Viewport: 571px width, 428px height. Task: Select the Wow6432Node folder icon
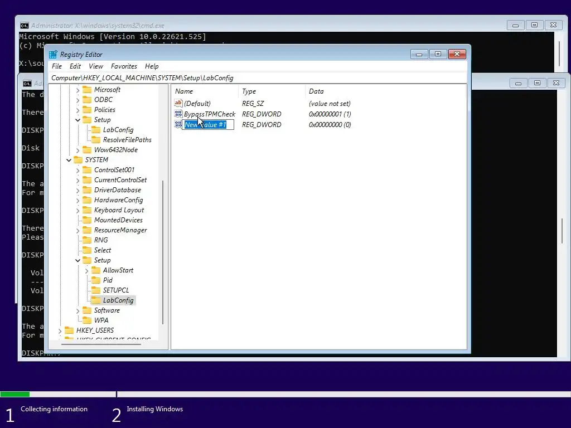(x=87, y=149)
